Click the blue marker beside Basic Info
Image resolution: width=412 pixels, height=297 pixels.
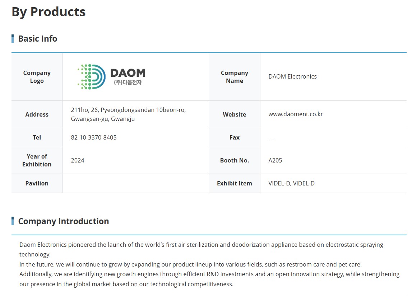[x=13, y=39]
